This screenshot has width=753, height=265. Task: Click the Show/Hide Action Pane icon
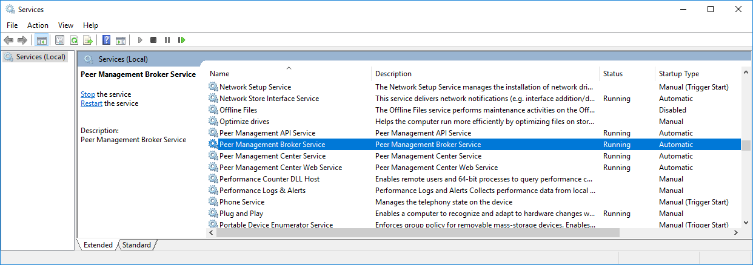121,41
